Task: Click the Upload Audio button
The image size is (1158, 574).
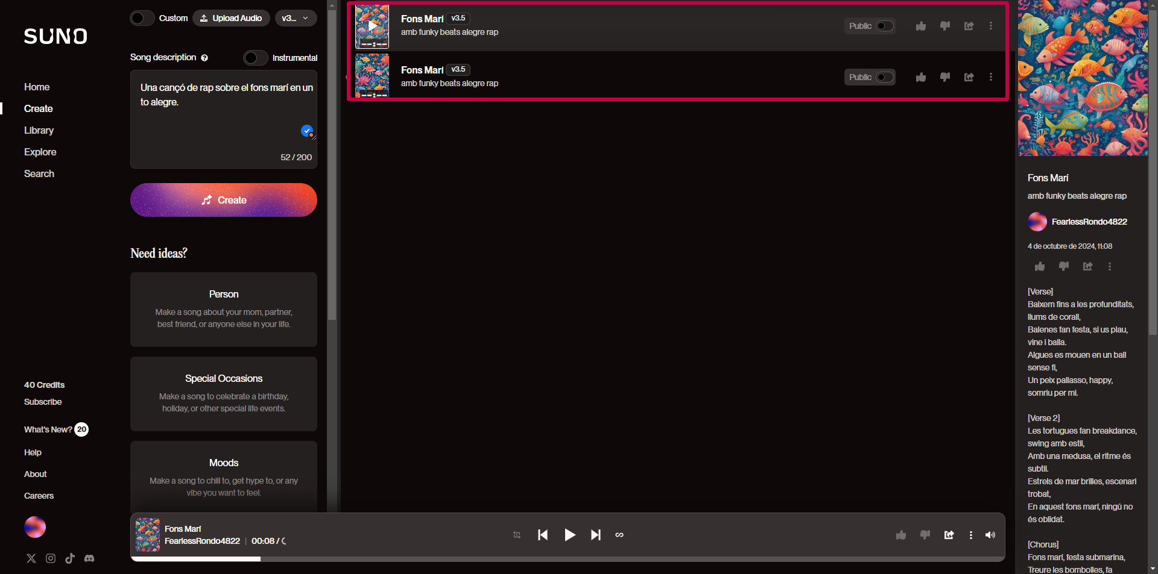Action: 231,18
